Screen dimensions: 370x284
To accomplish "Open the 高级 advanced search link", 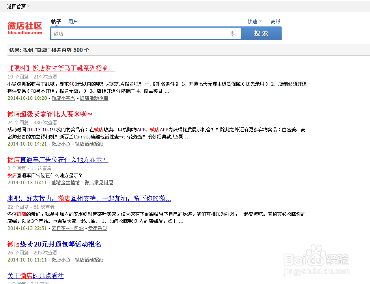I will 275,21.
